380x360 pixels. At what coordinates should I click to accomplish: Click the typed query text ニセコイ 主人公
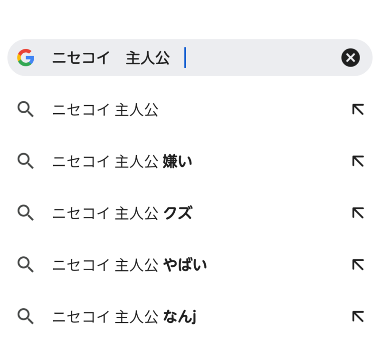[x=111, y=58]
